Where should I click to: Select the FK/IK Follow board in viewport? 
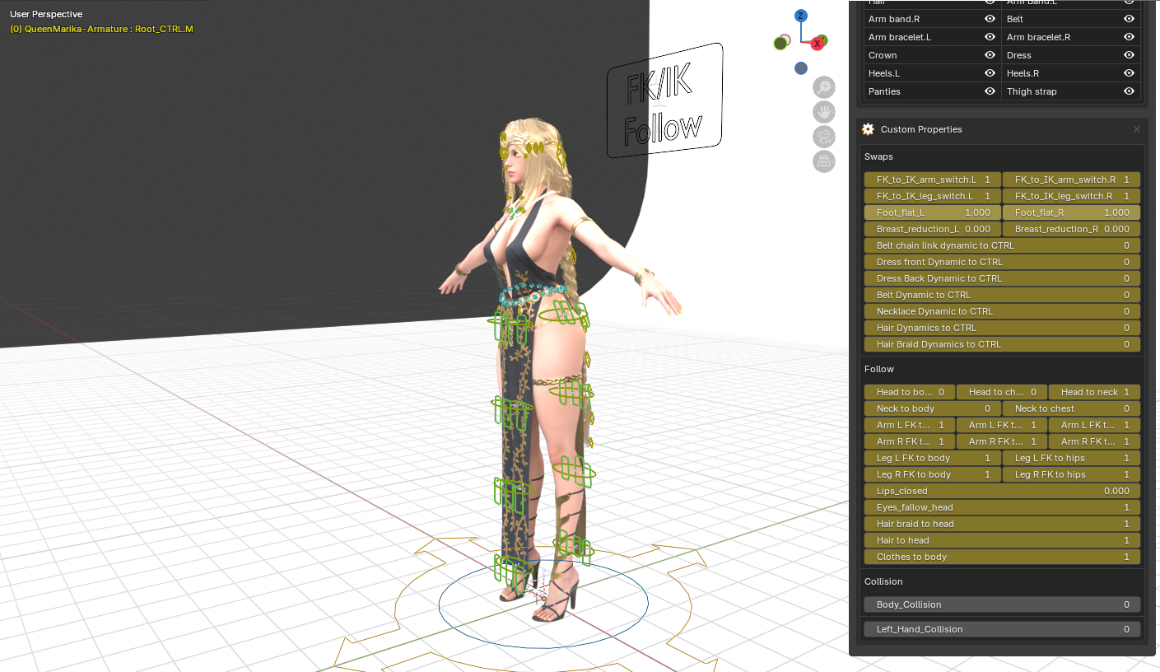point(664,100)
